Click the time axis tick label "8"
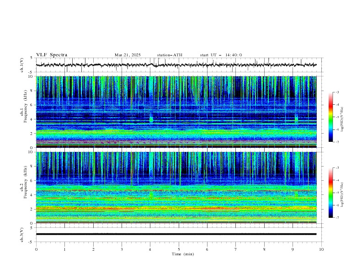The height and width of the screenshot is (280, 362). click(x=264, y=249)
